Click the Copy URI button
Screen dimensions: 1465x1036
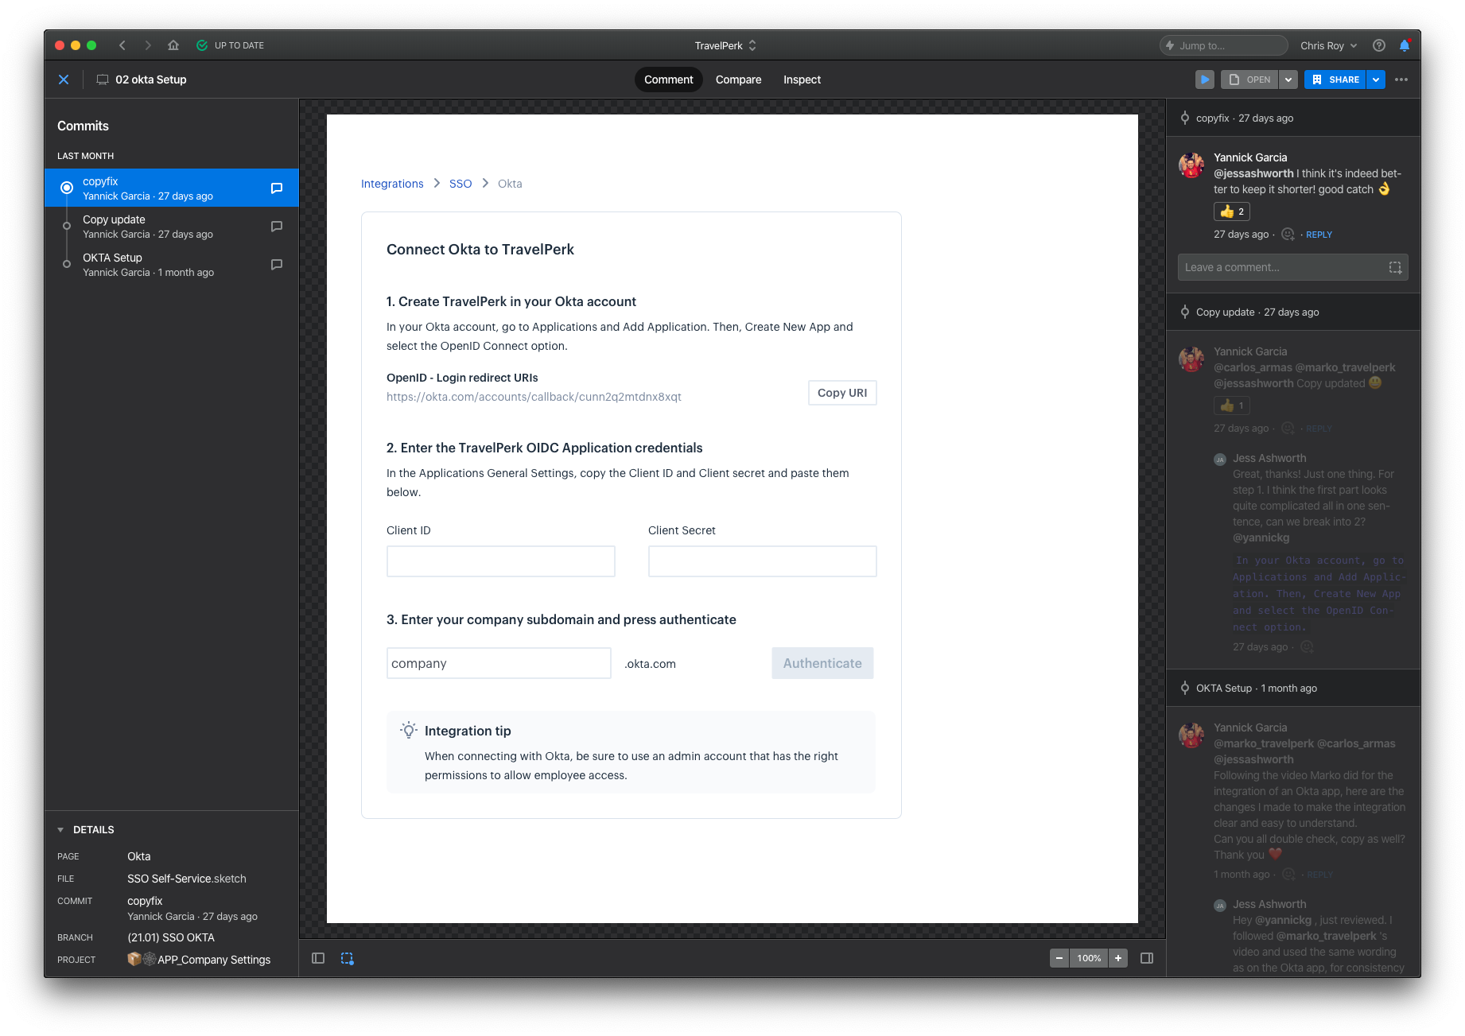click(x=842, y=393)
